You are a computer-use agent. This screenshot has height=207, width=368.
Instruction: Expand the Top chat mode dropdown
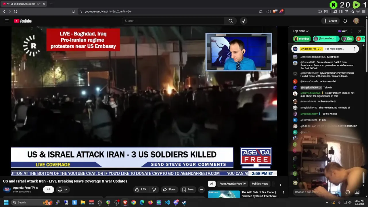(x=300, y=31)
